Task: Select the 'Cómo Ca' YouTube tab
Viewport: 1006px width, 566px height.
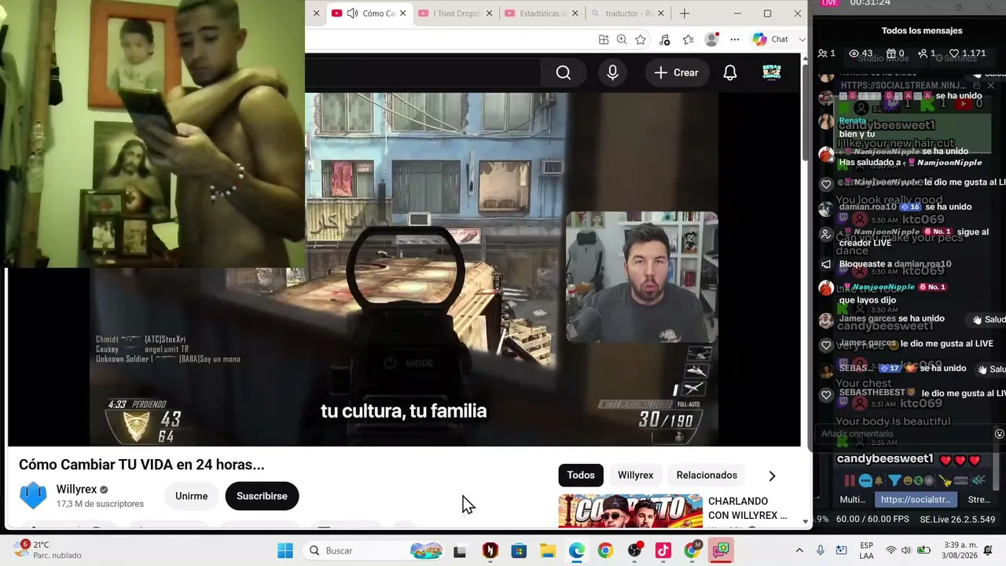Action: tap(370, 13)
